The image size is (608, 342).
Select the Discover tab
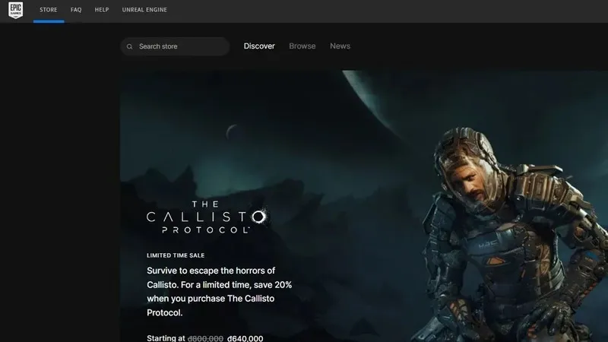coord(259,46)
